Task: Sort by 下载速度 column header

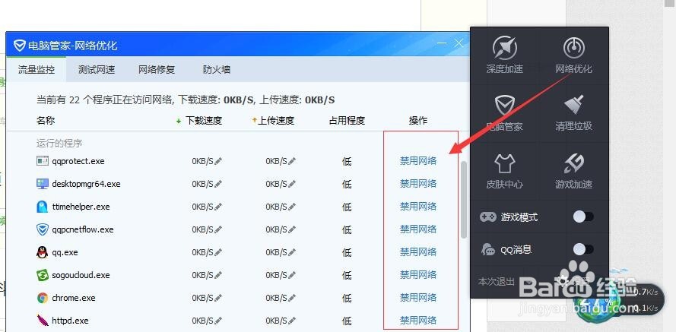Action: 199,121
